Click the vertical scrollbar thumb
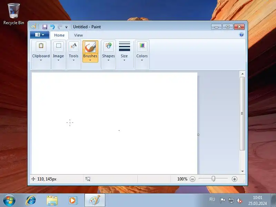Viewport: 276px width, 207px height. (x=243, y=114)
